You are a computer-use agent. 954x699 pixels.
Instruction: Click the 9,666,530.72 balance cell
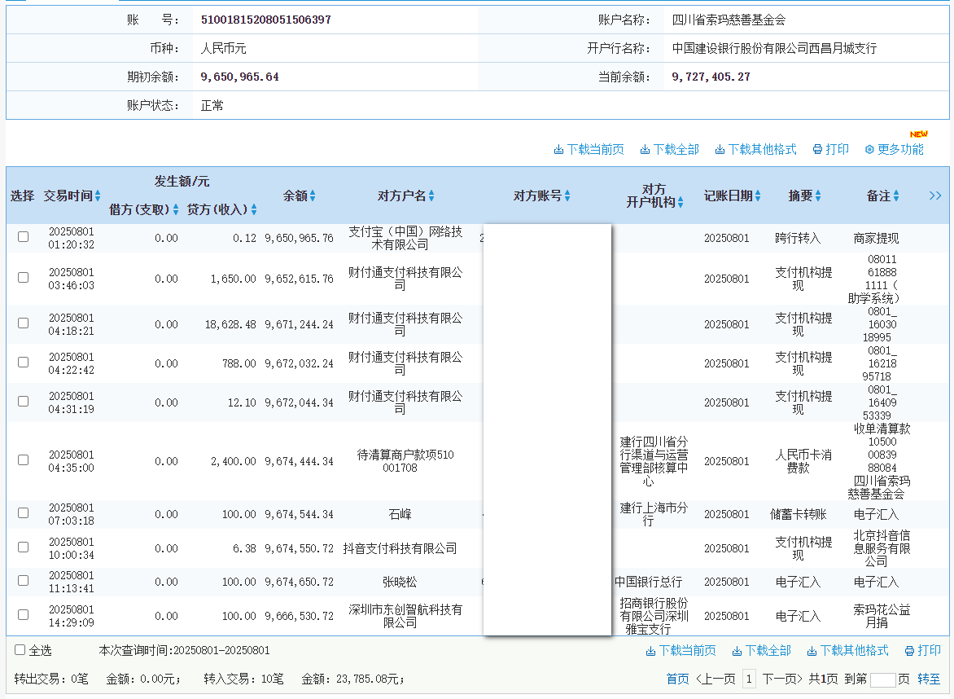coord(299,616)
